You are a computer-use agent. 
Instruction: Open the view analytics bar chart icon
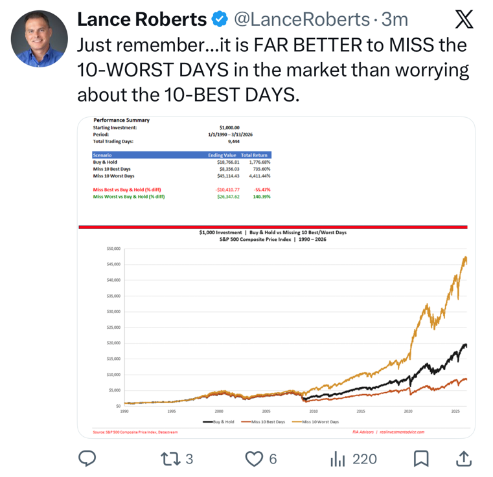tap(338, 459)
